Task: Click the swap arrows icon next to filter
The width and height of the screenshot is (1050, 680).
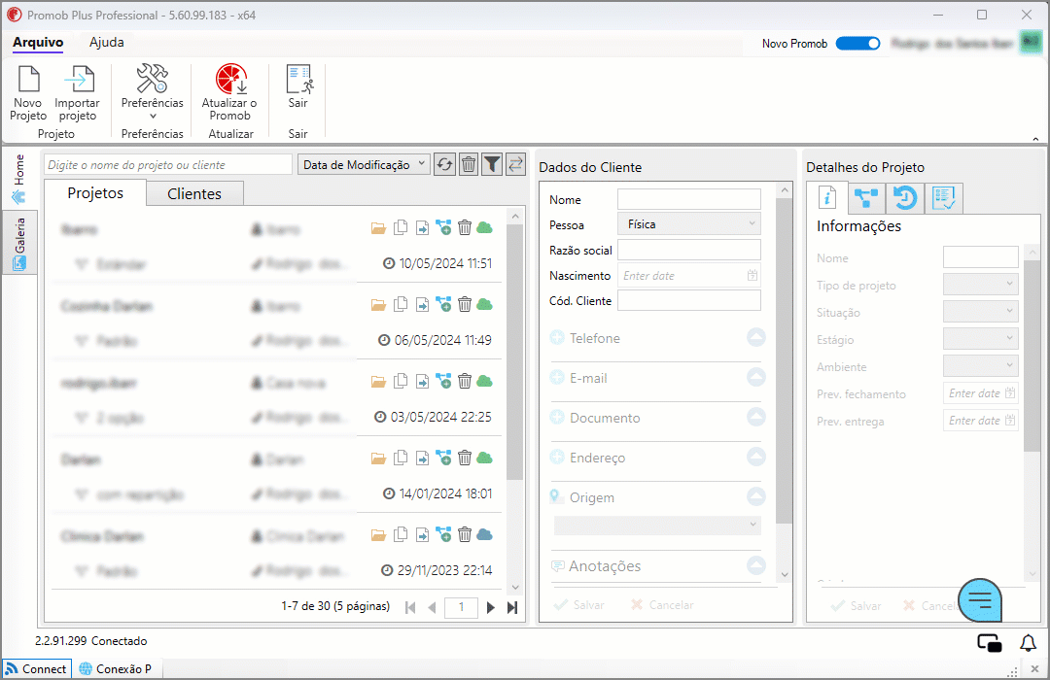Action: coord(515,164)
